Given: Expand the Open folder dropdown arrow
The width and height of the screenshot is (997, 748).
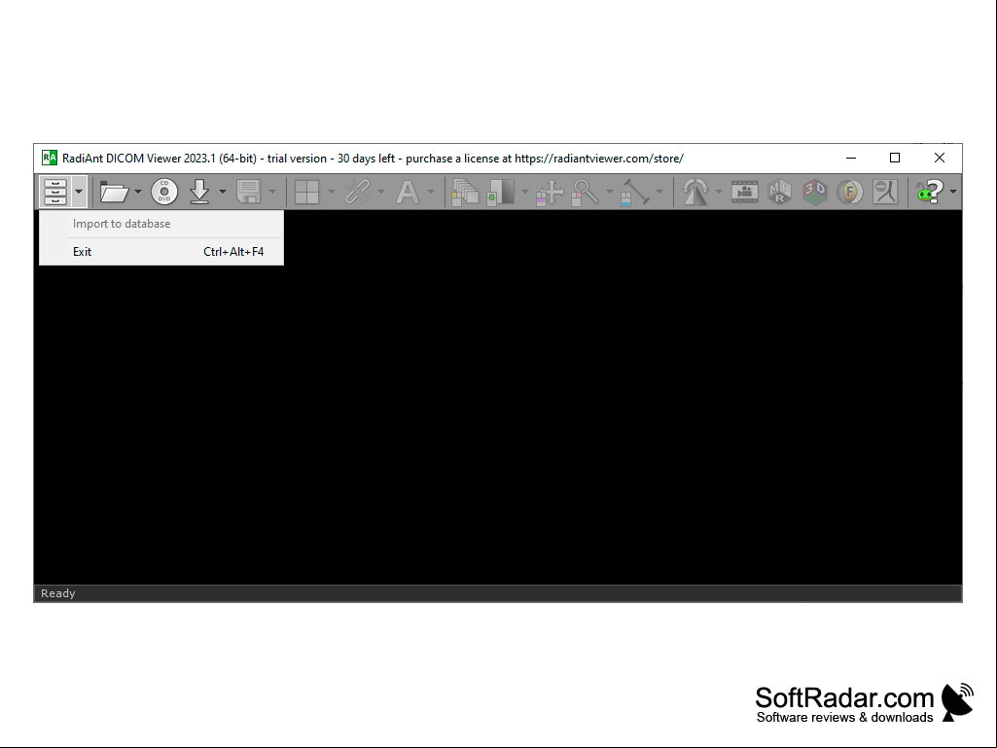Looking at the screenshot, I should 138,192.
